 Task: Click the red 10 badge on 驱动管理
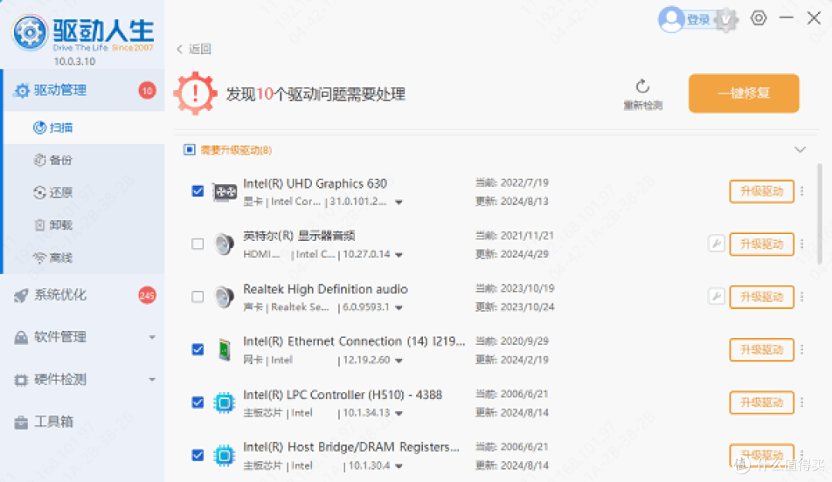tap(147, 91)
